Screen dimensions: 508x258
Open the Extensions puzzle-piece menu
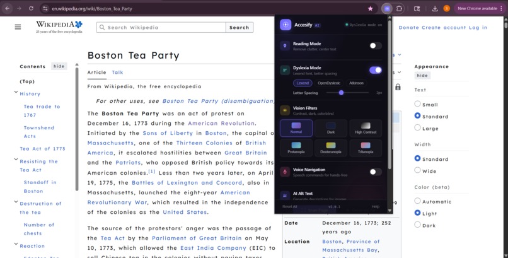399,9
